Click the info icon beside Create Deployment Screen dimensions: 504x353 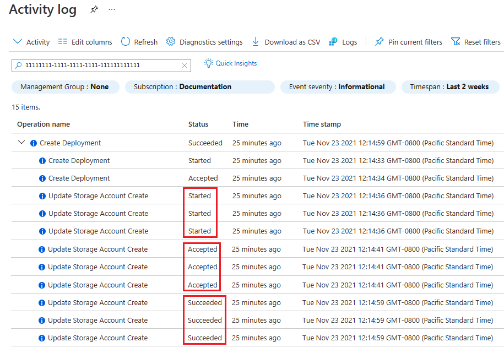click(34, 143)
